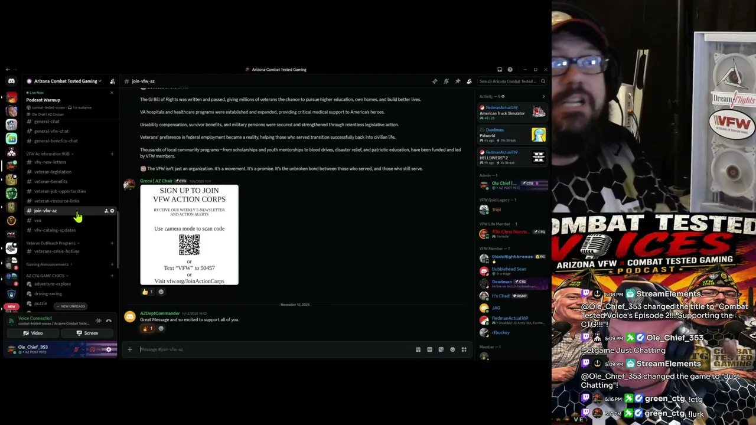The image size is (756, 425).
Task: Open the VFW Action Corps QR image
Action: click(189, 235)
